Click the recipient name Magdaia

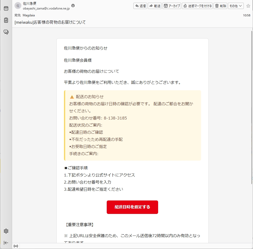point(29,15)
